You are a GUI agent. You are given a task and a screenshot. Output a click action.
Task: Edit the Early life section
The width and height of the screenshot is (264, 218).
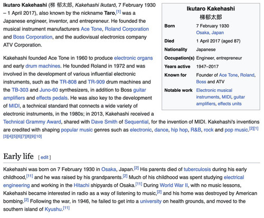[x=44, y=157]
